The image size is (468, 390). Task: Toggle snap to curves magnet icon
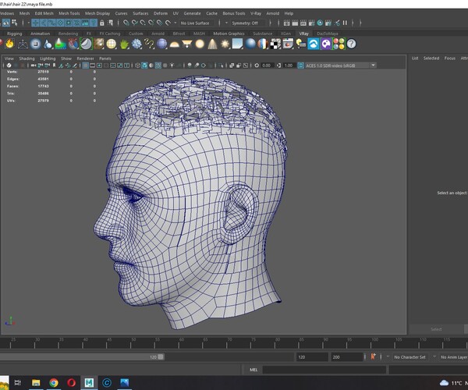[x=135, y=23]
